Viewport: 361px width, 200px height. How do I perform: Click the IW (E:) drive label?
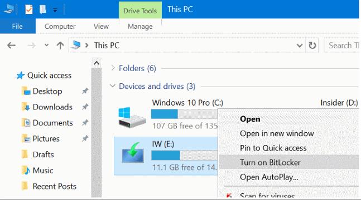pyautogui.click(x=163, y=144)
